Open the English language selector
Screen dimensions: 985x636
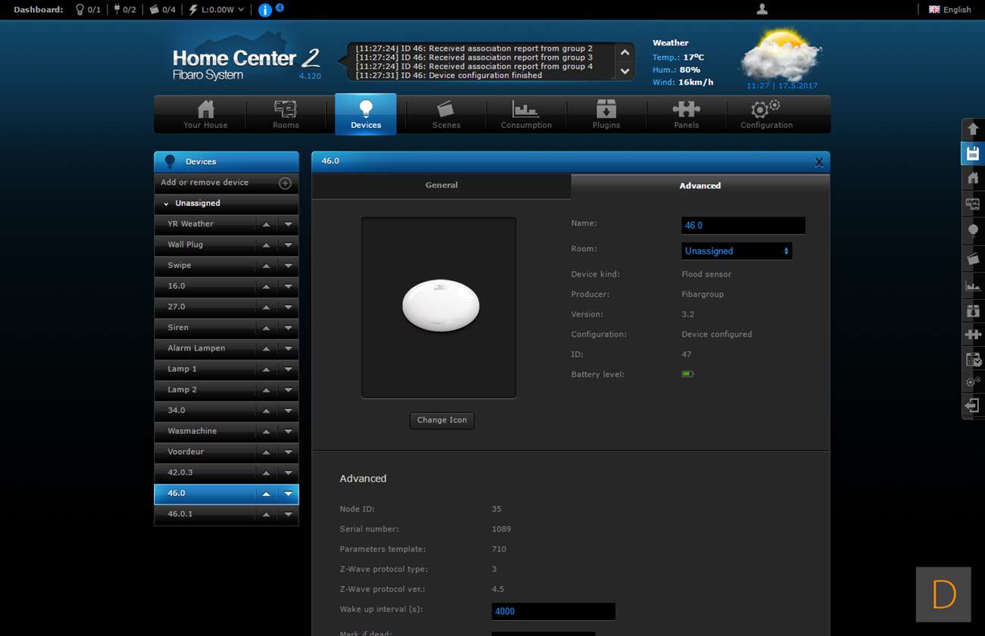pyautogui.click(x=950, y=10)
